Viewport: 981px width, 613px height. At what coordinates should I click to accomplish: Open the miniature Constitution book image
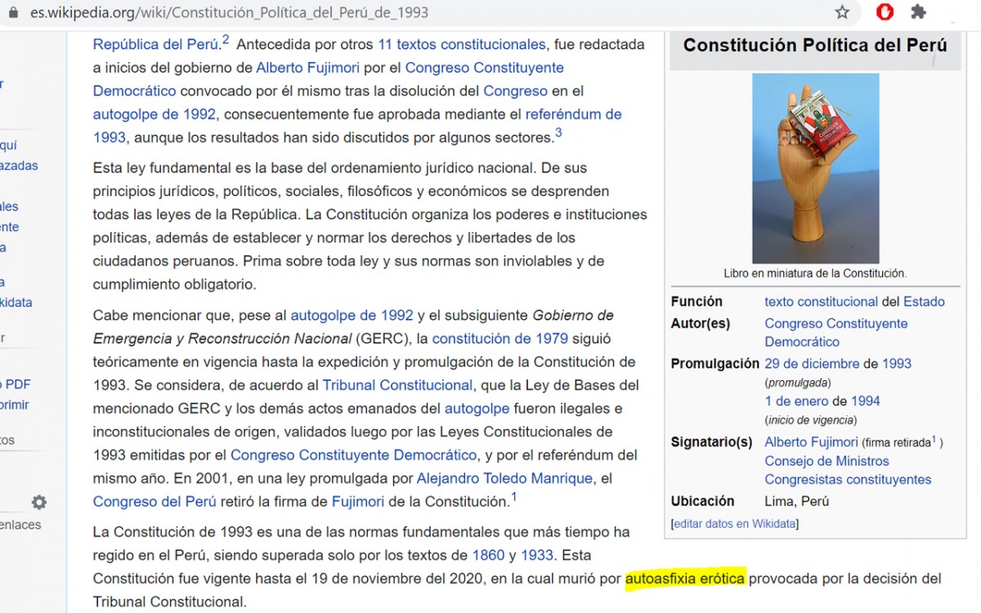(x=815, y=168)
